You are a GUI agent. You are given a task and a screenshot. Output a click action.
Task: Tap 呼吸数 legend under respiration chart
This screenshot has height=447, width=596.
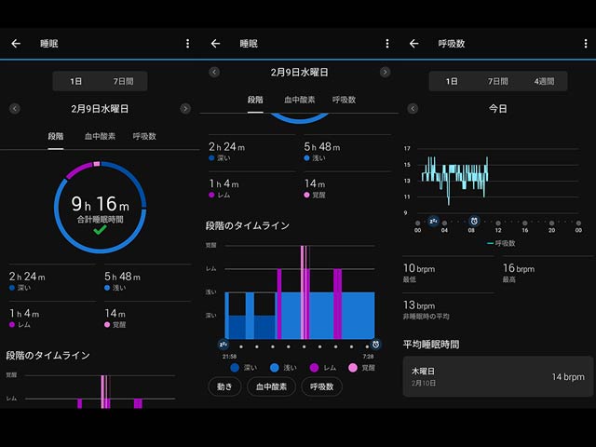coord(501,243)
